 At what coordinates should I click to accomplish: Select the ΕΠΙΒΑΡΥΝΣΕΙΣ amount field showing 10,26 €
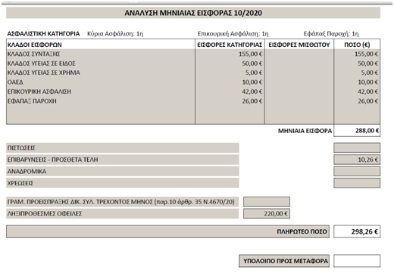[357, 160]
